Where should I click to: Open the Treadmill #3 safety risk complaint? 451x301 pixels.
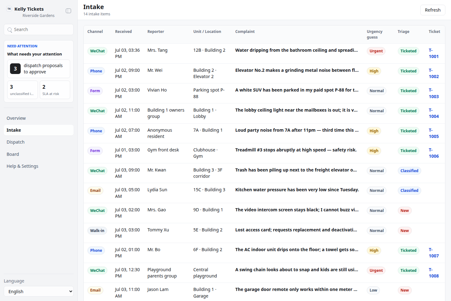[x=296, y=150]
